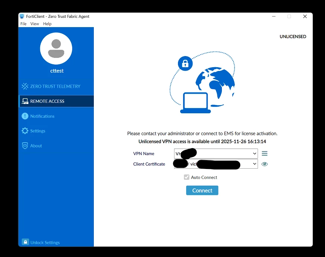Click the user avatar picture
The image size is (325, 257).
[56, 49]
